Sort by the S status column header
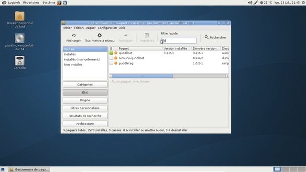 coord(111,48)
